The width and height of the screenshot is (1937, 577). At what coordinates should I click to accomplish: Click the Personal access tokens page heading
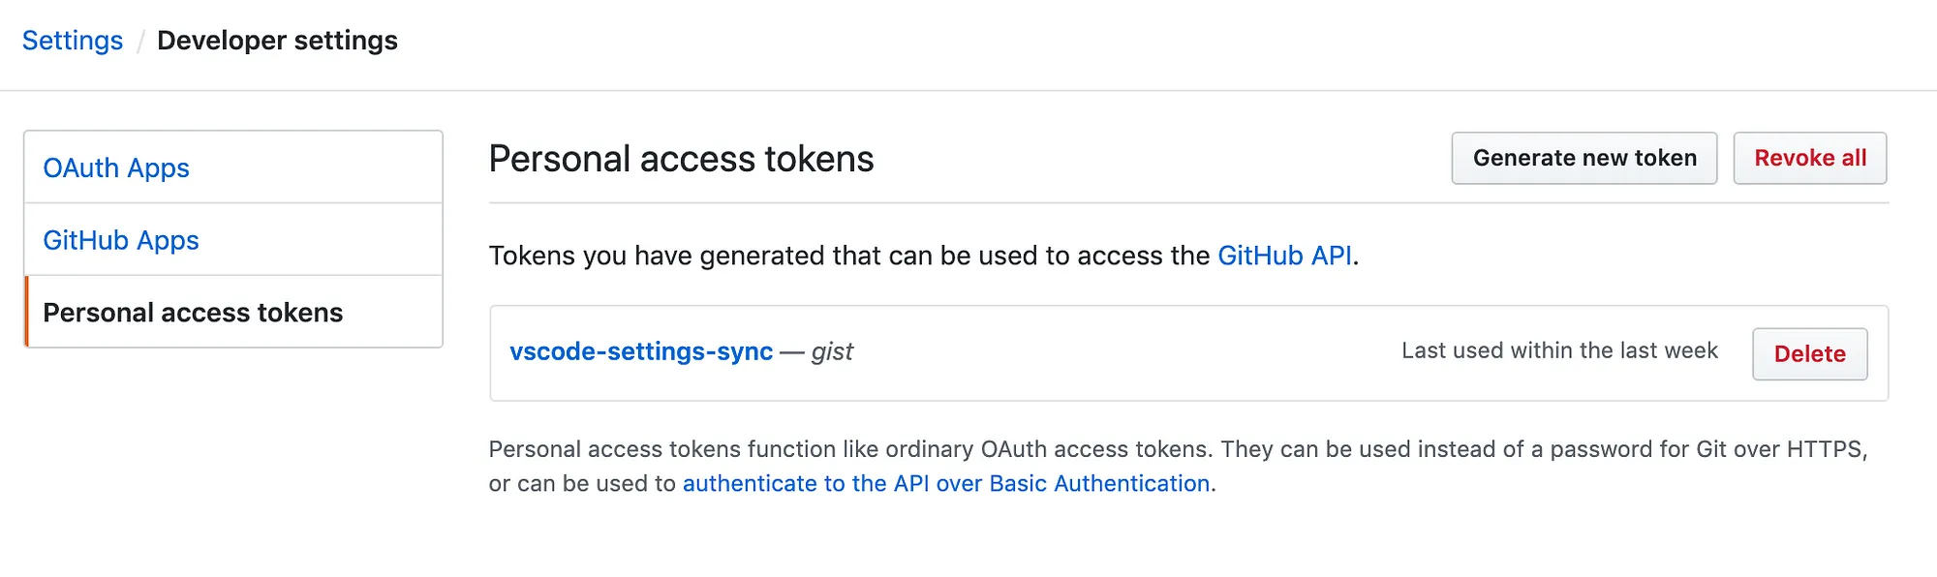pyautogui.click(x=681, y=158)
